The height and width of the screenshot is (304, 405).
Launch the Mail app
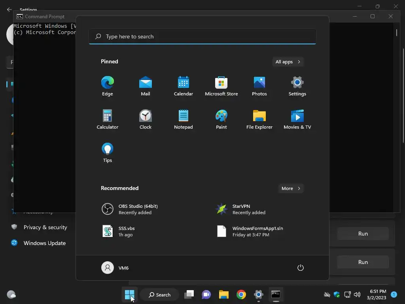[146, 86]
